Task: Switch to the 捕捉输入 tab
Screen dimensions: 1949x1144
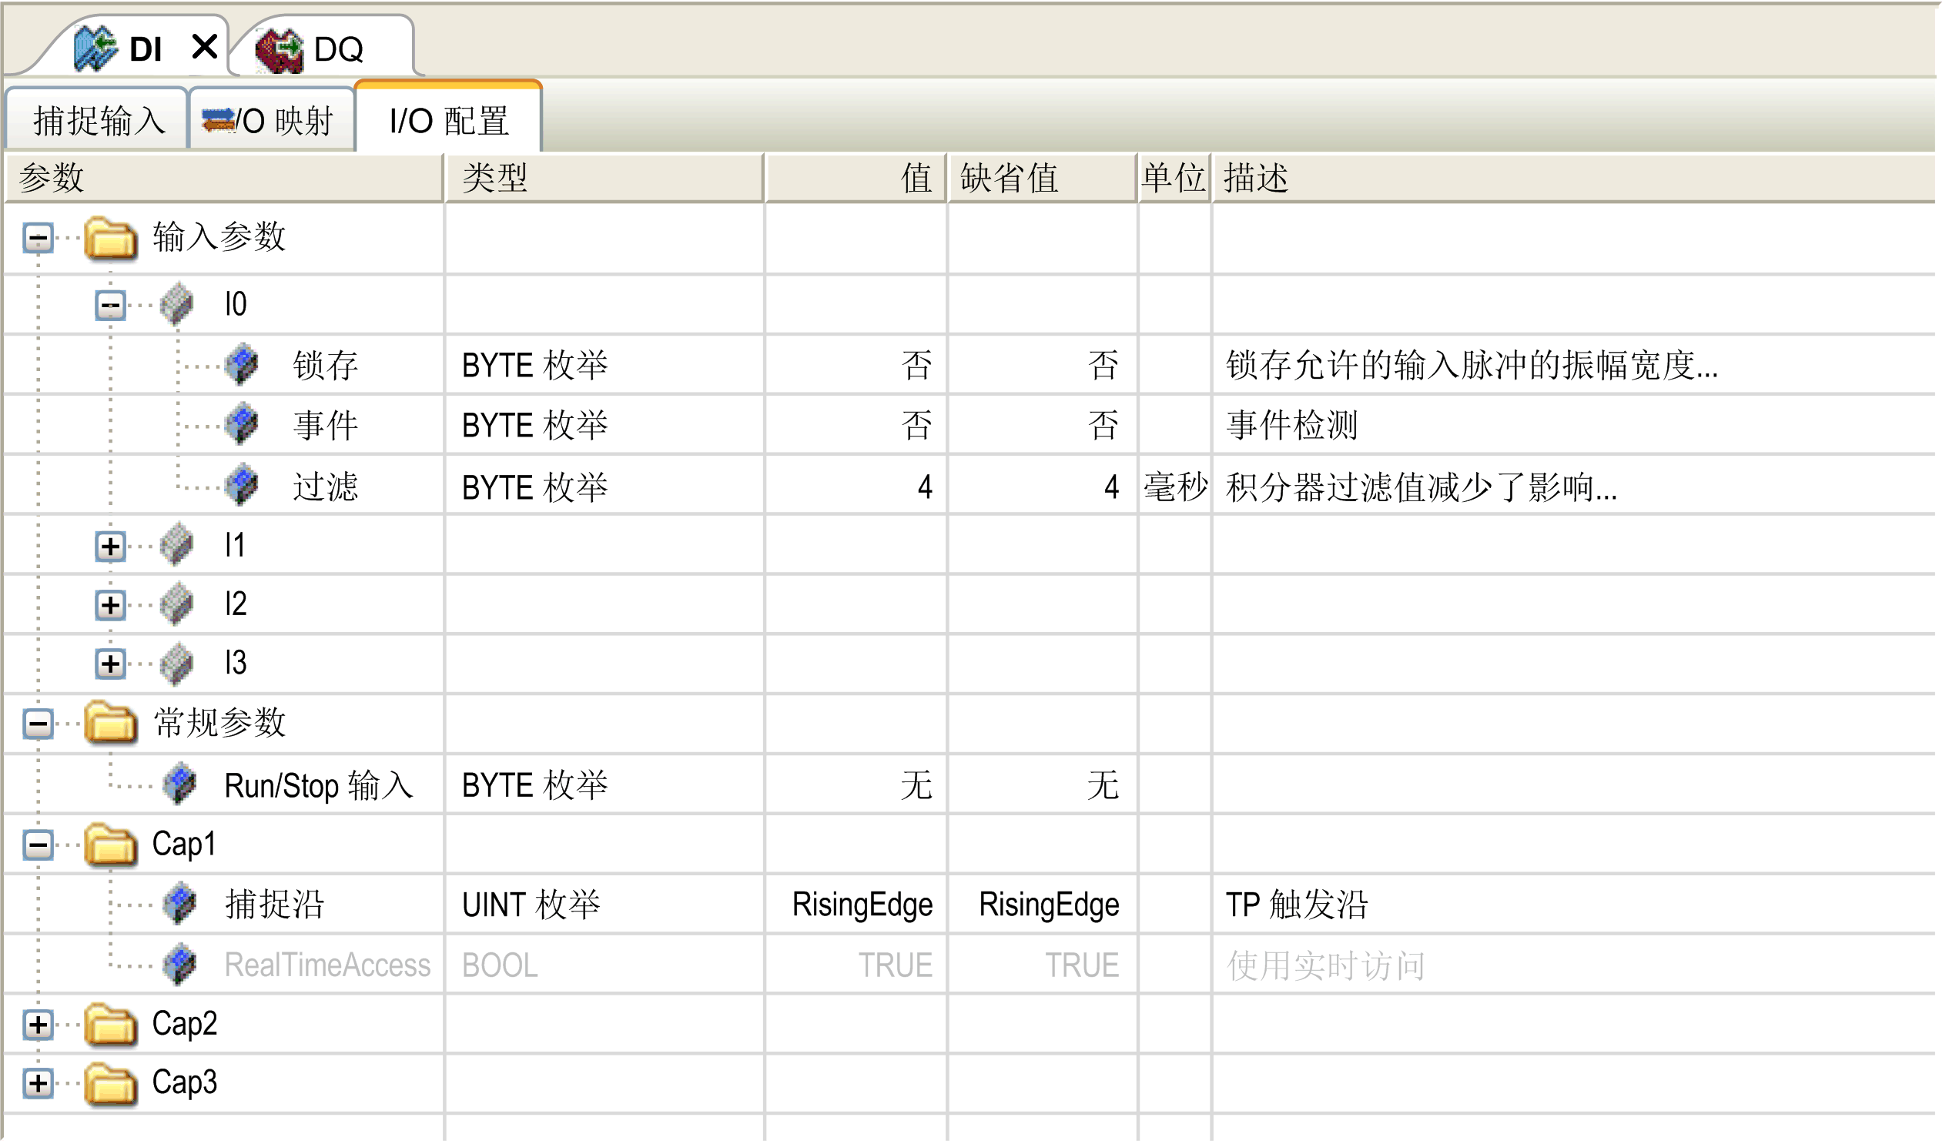Action: pos(99,122)
